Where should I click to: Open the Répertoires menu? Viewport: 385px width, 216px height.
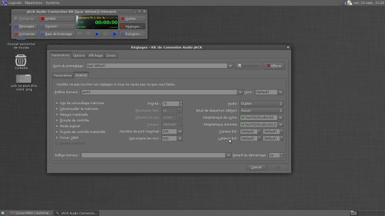click(34, 3)
